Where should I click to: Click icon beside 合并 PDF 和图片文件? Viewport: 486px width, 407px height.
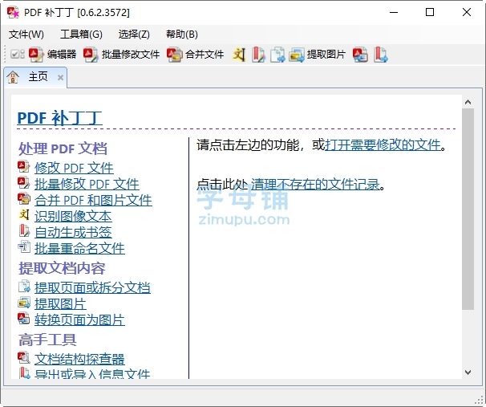(24, 199)
